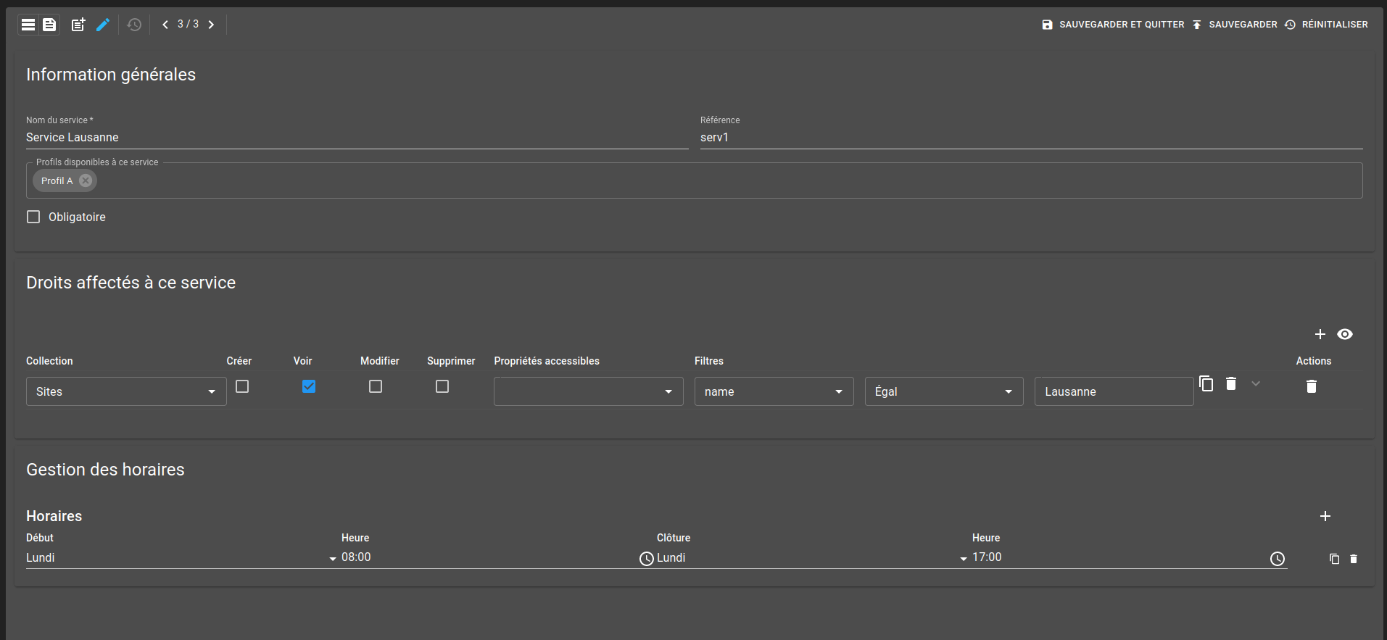
Task: Add a new schedule with plus icon
Action: (1325, 516)
